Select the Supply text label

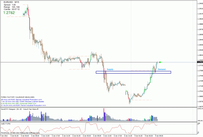110,69
